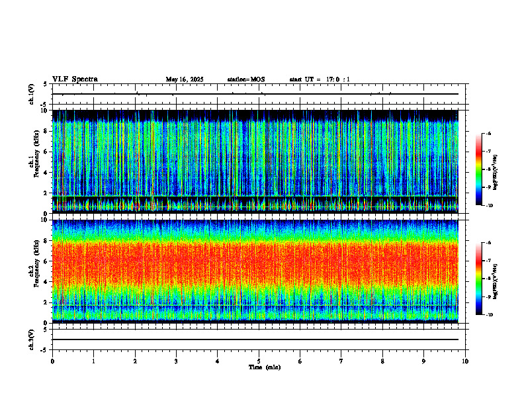Image resolution: width=524 pixels, height=405 pixels.
Task: Click the ch.1 frequency tick label "4"
Action: pyautogui.click(x=46, y=173)
